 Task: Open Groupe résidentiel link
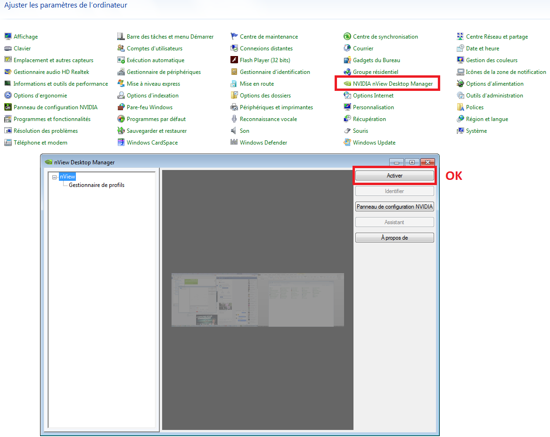(x=375, y=72)
